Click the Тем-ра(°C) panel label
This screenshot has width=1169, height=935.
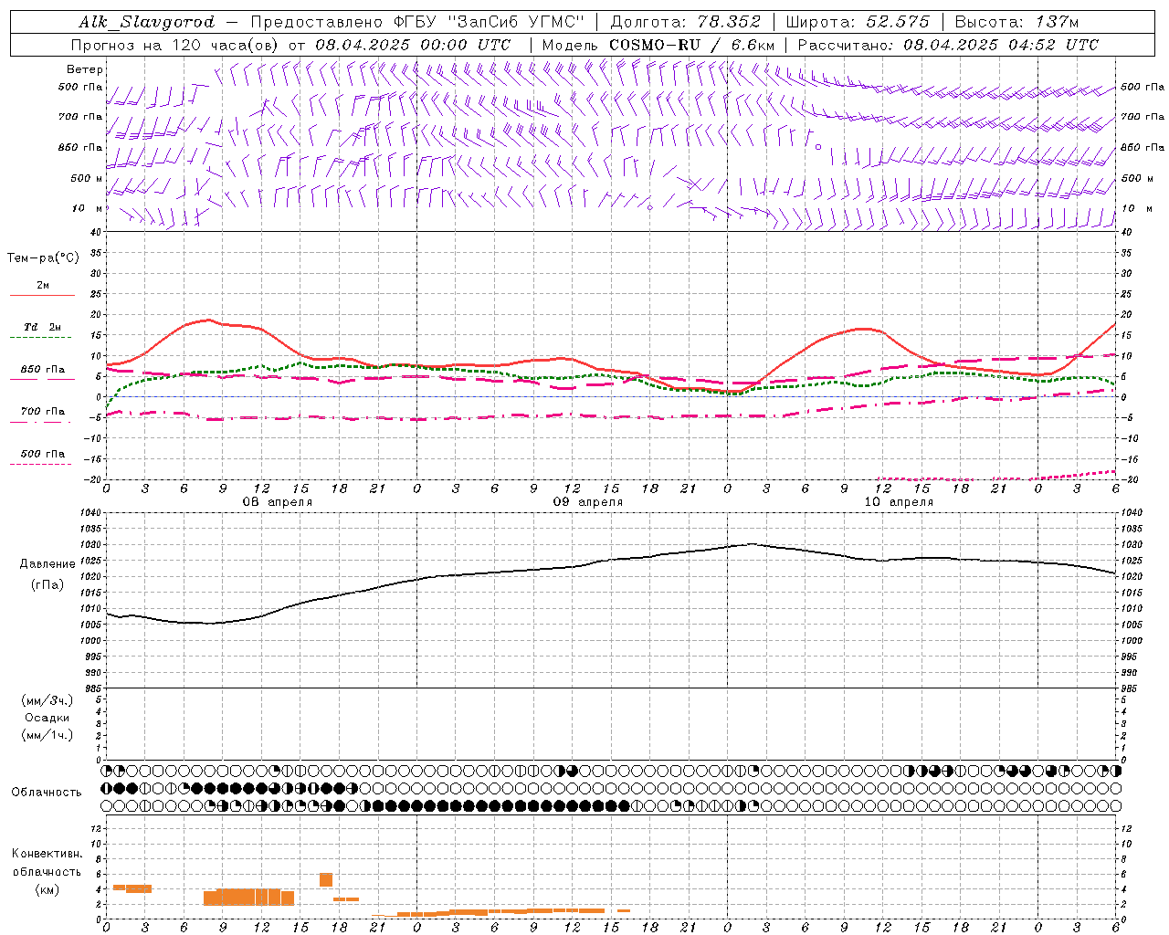point(43,258)
